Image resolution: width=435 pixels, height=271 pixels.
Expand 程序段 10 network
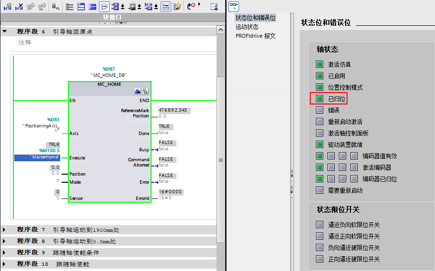point(4,264)
